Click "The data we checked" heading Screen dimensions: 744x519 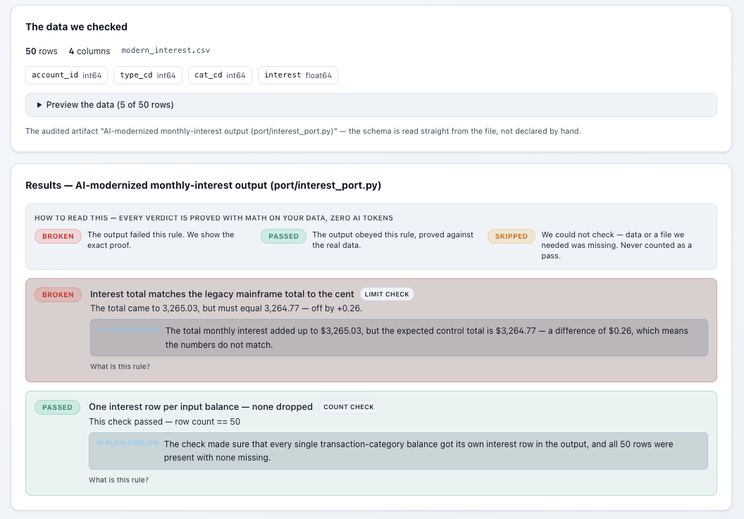(x=76, y=27)
